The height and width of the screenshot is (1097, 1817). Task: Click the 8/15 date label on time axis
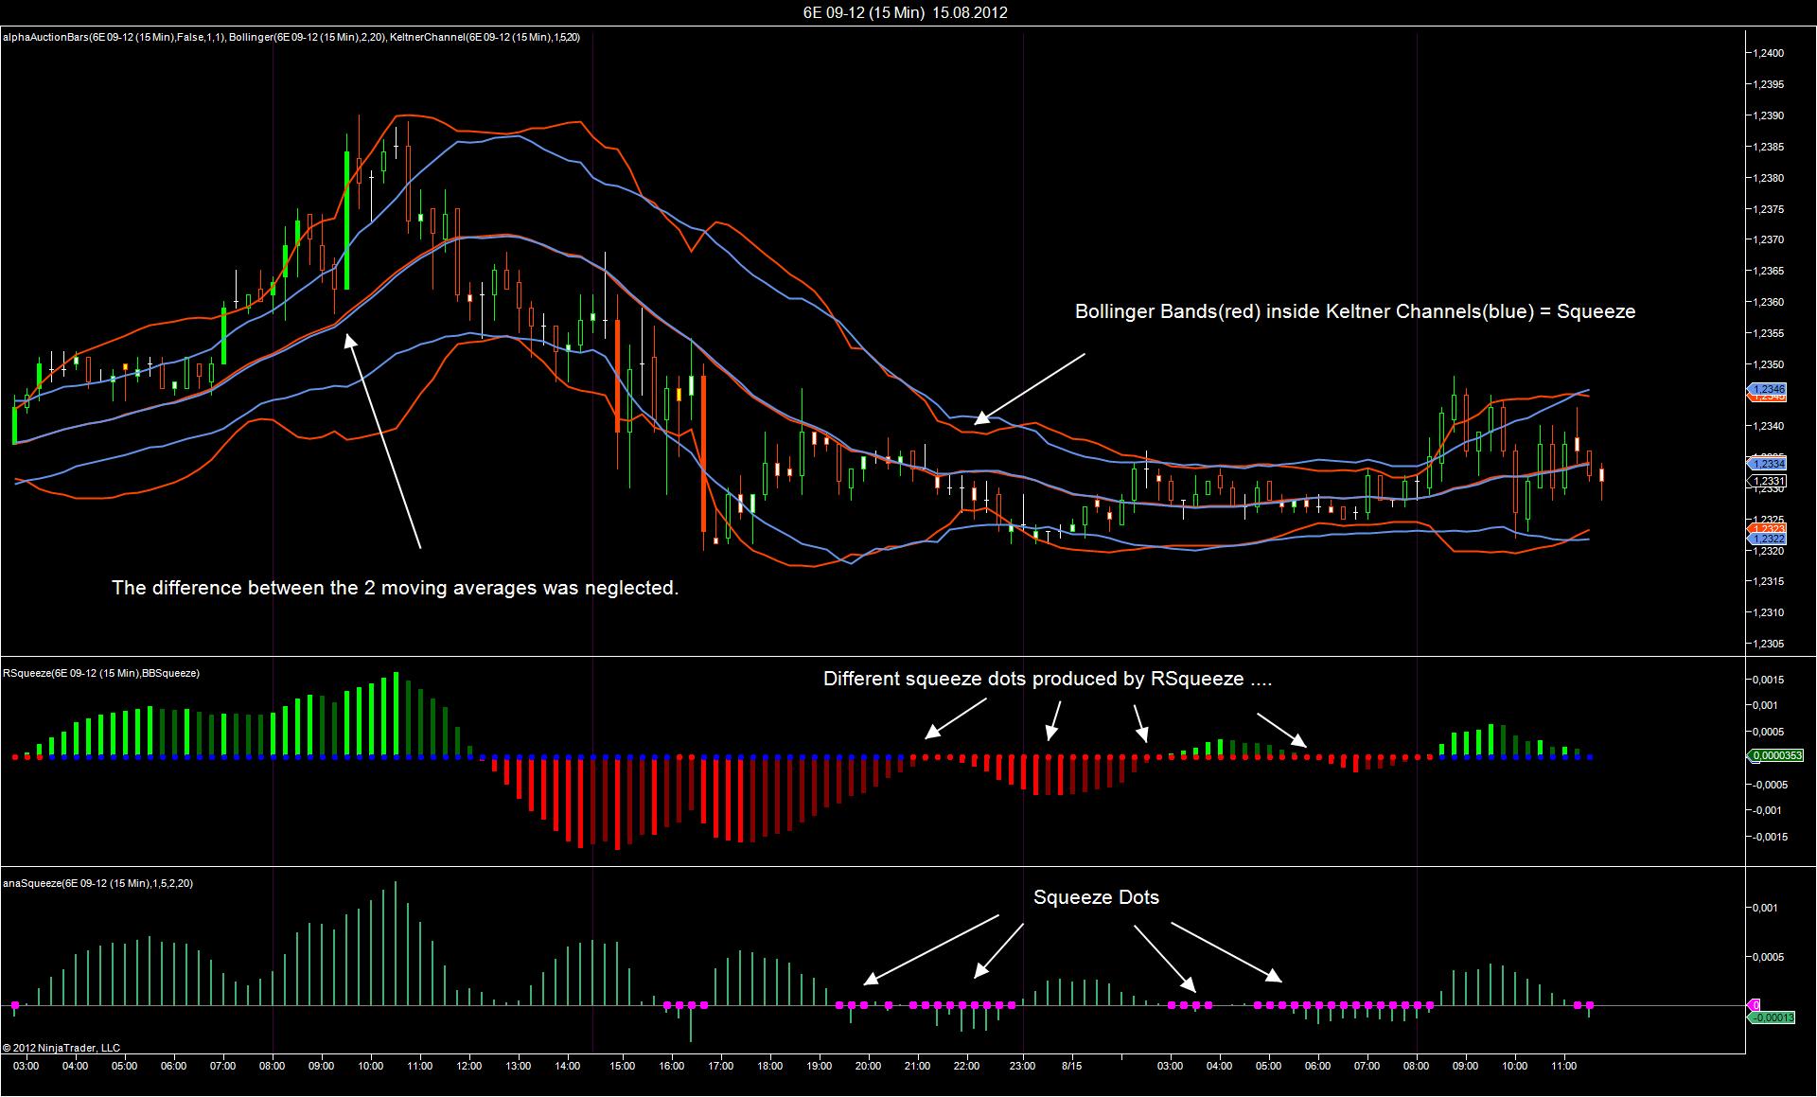coord(1072,1066)
